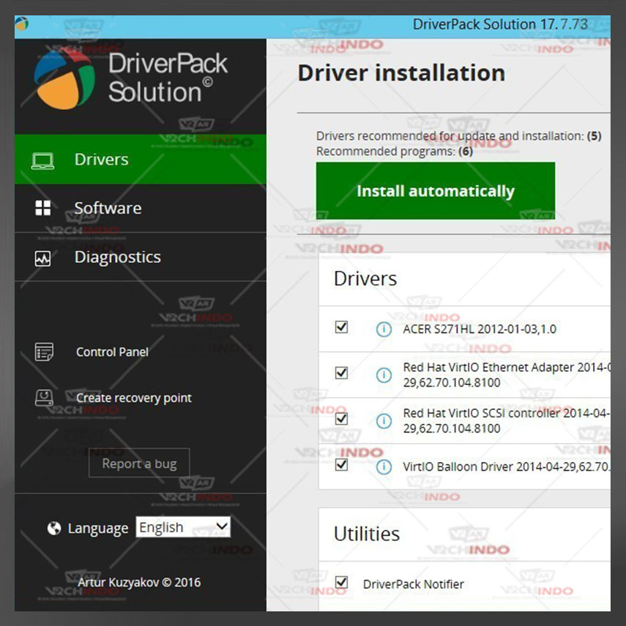Click the grid icon beside Software
The width and height of the screenshot is (626, 626).
(x=42, y=208)
